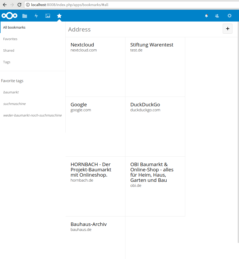Screen dimensions: 239x259
Task: Click the browser URL address bar
Action: click(131, 5)
